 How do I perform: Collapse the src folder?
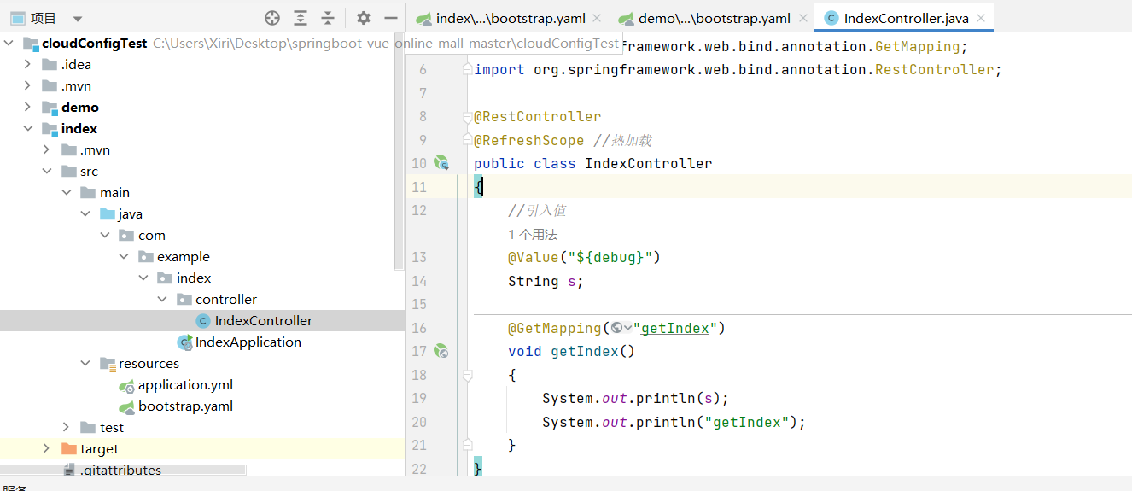[47, 171]
